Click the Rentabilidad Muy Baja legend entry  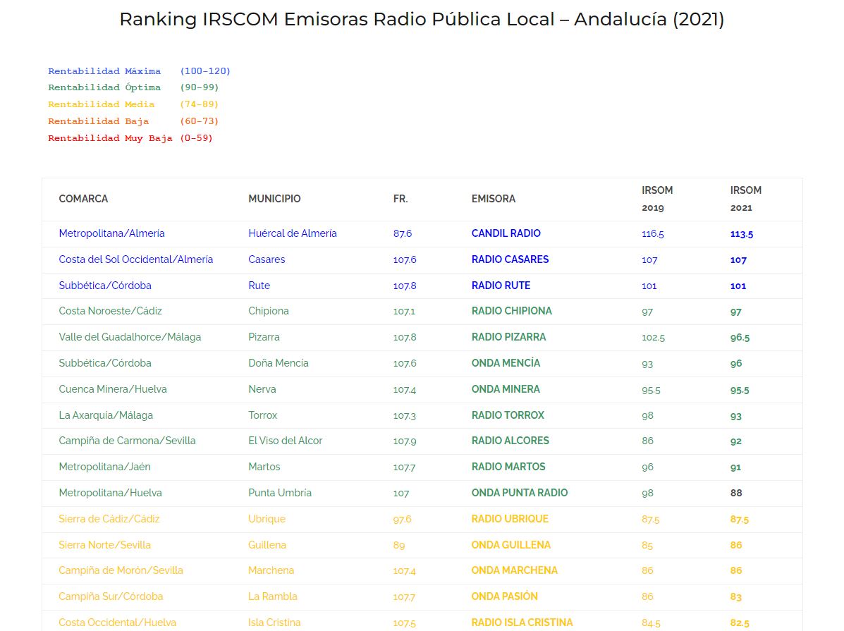point(130,138)
